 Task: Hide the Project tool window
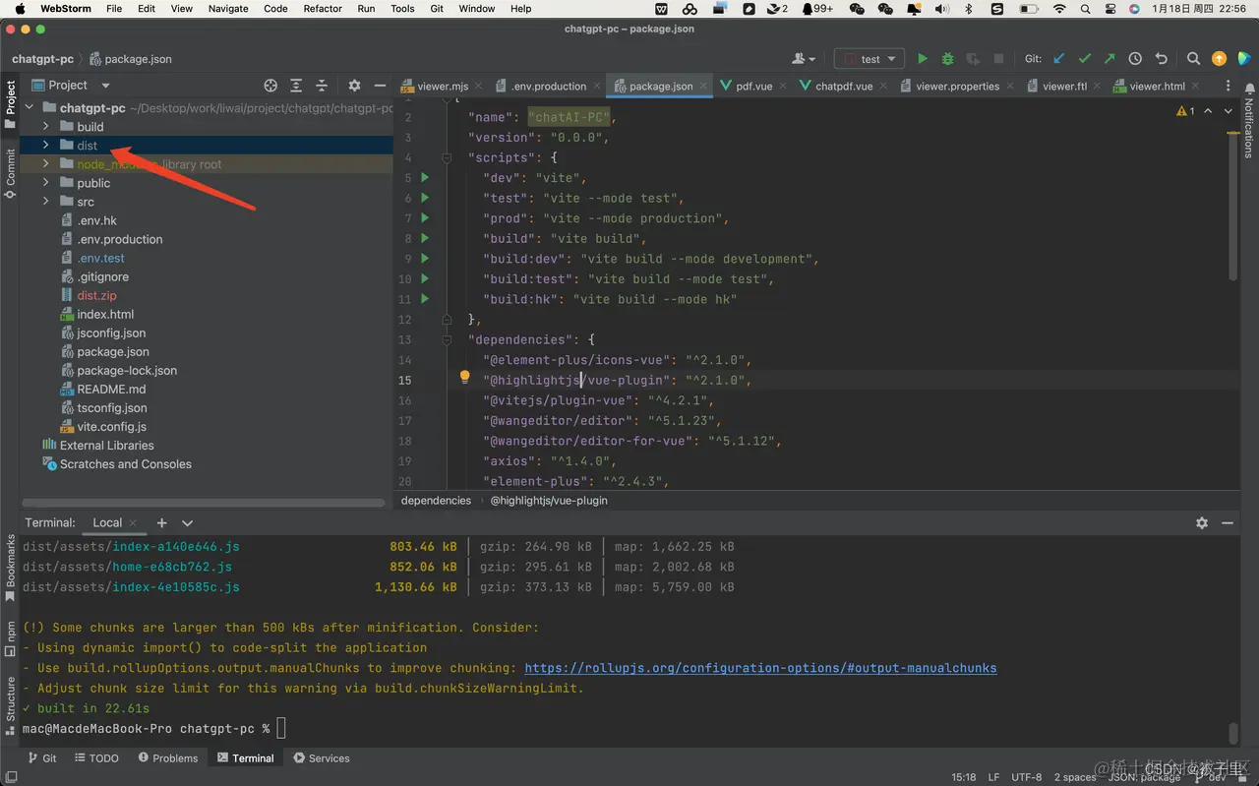click(x=380, y=86)
